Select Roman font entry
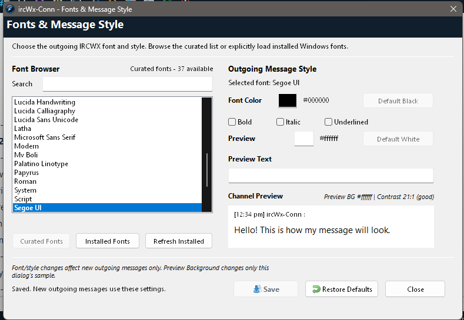The width and height of the screenshot is (464, 320). pyautogui.click(x=107, y=181)
